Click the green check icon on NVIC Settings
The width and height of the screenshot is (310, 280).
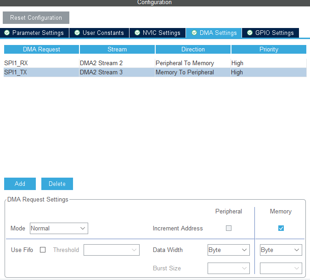[x=137, y=33]
